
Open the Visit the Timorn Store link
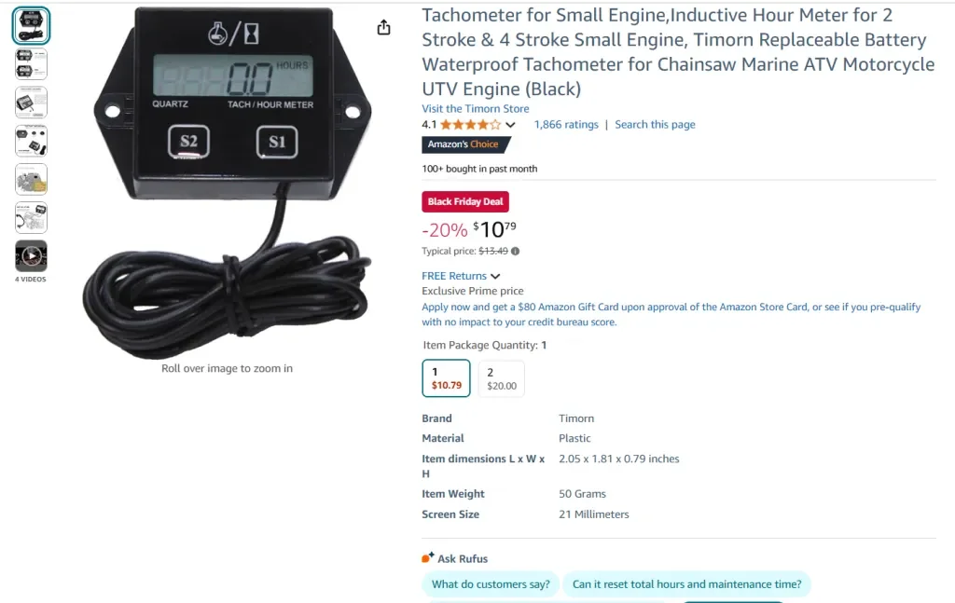point(475,108)
